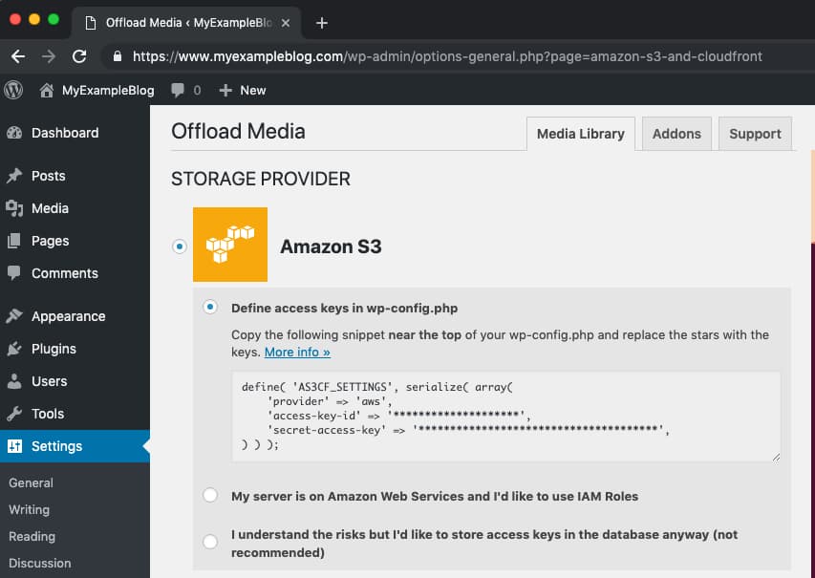This screenshot has height=578, width=815.
Task: Select the Offload Media browser tab
Action: 185,23
